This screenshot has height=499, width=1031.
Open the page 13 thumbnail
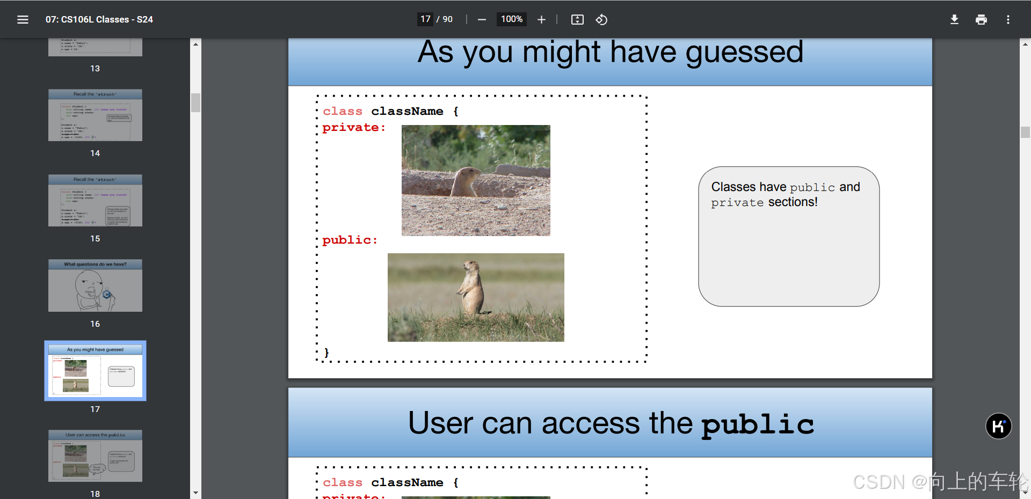click(95, 47)
